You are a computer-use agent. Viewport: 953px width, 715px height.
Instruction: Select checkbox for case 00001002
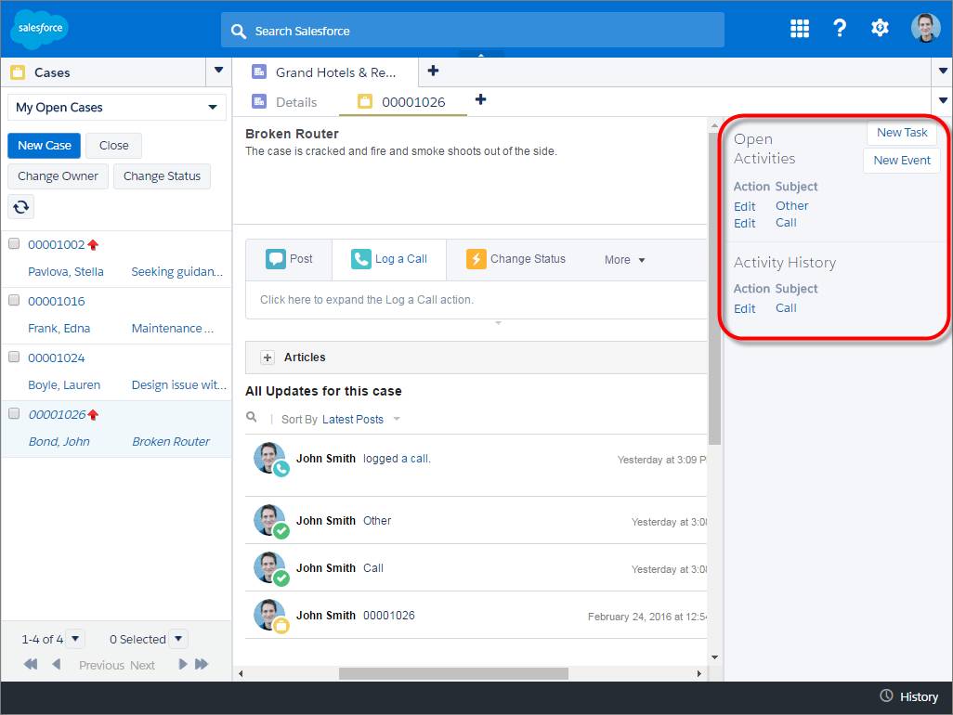[x=14, y=243]
